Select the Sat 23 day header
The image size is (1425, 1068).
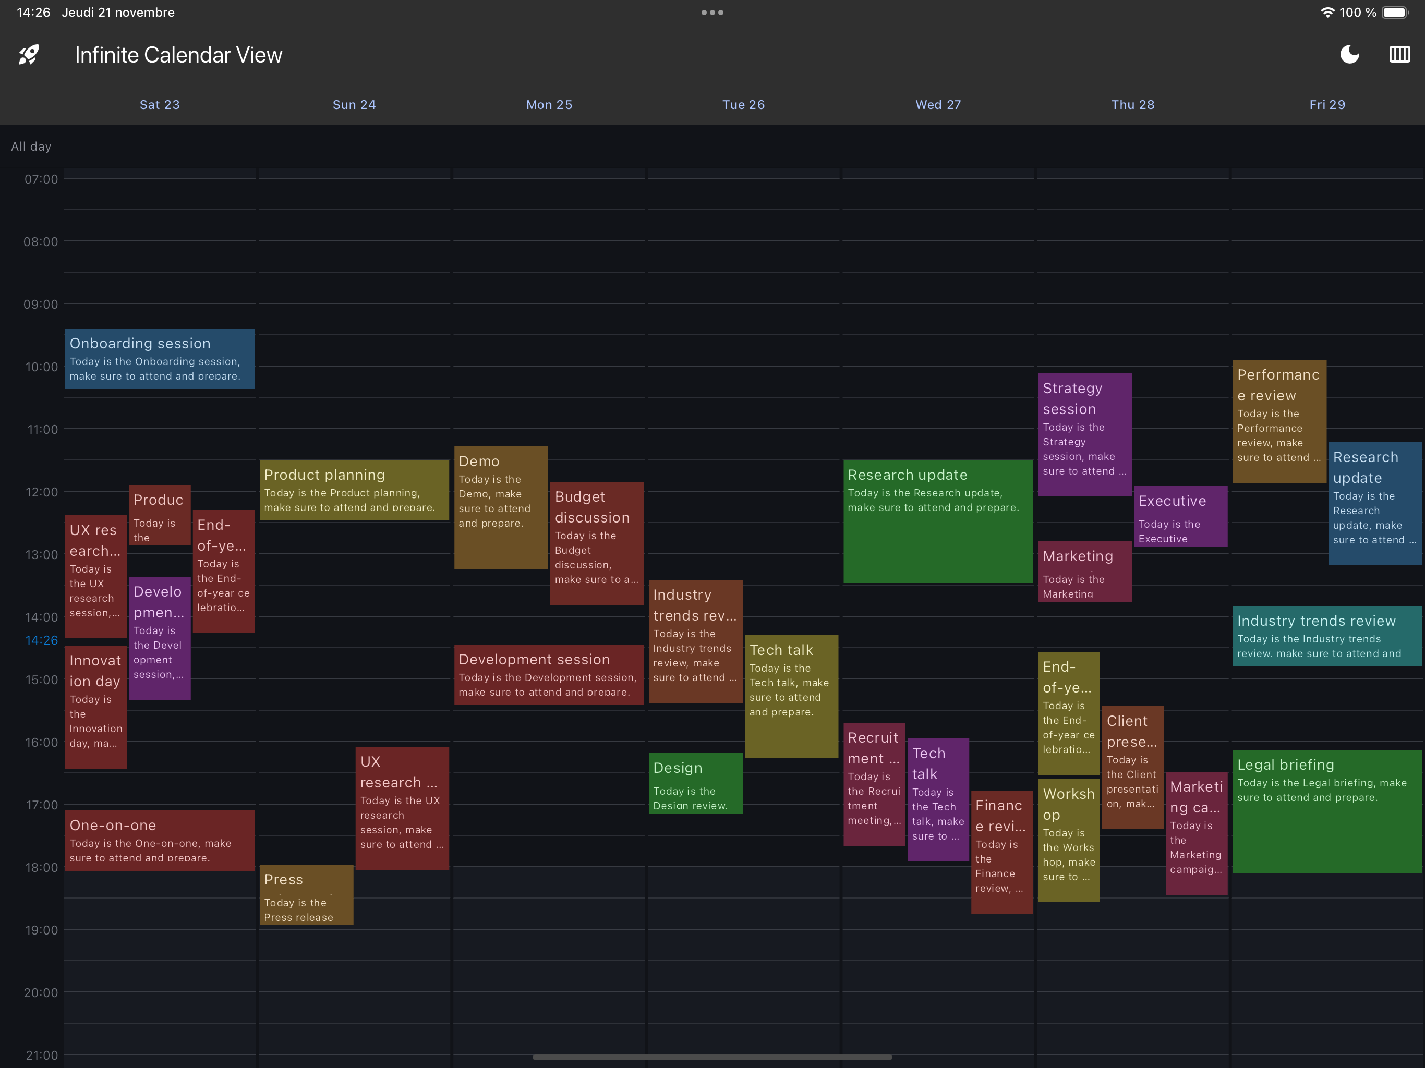point(160,104)
